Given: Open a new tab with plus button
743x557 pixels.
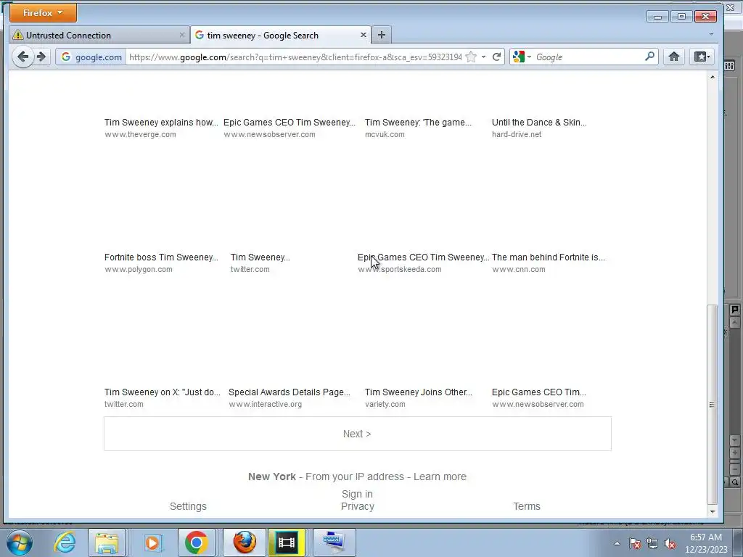Looking at the screenshot, I should click(x=382, y=35).
